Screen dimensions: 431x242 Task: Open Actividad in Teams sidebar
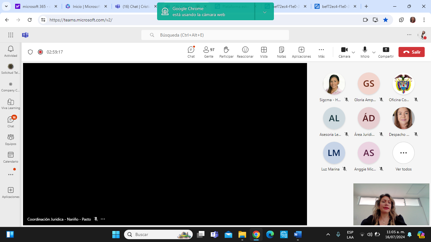point(11,51)
